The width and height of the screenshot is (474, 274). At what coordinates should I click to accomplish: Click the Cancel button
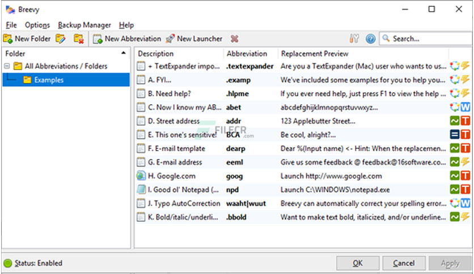coord(404,263)
